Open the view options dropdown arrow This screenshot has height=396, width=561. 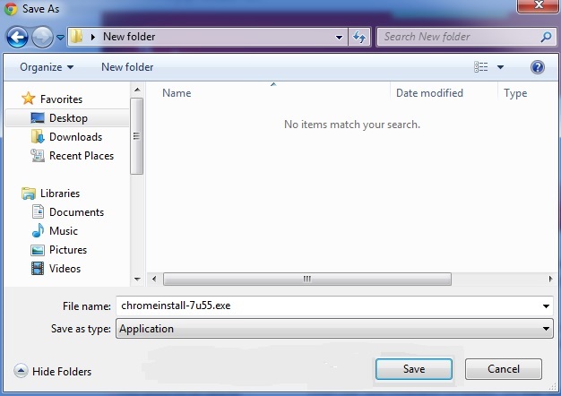click(500, 67)
